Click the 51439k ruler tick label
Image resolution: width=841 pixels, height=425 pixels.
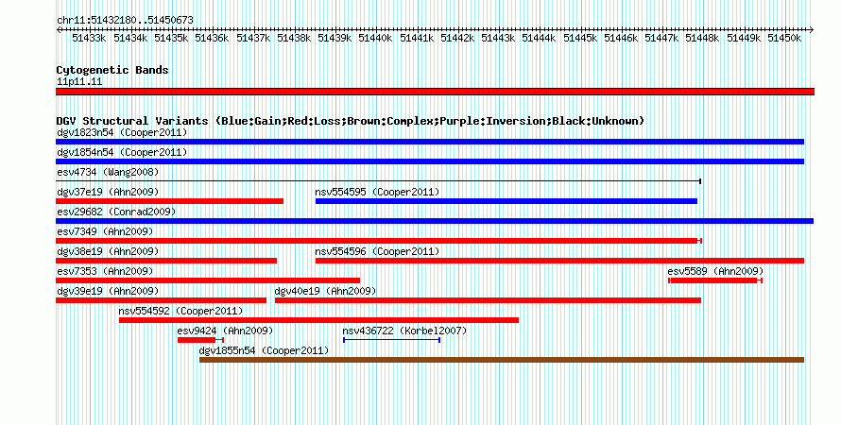pos(335,38)
